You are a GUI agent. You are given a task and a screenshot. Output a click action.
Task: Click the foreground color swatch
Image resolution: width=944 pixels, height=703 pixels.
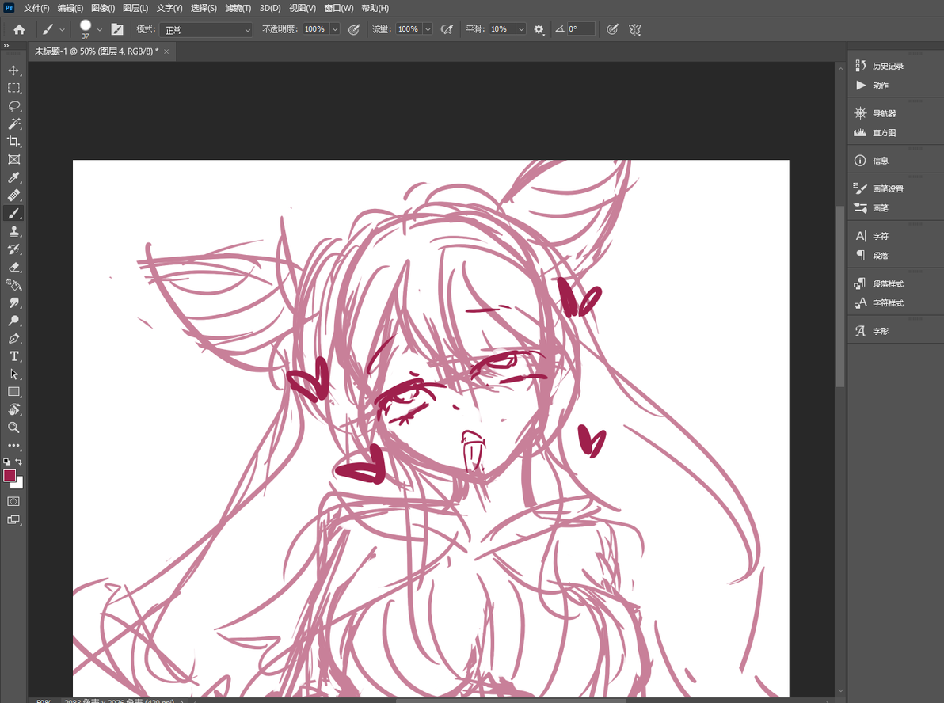(x=10, y=477)
